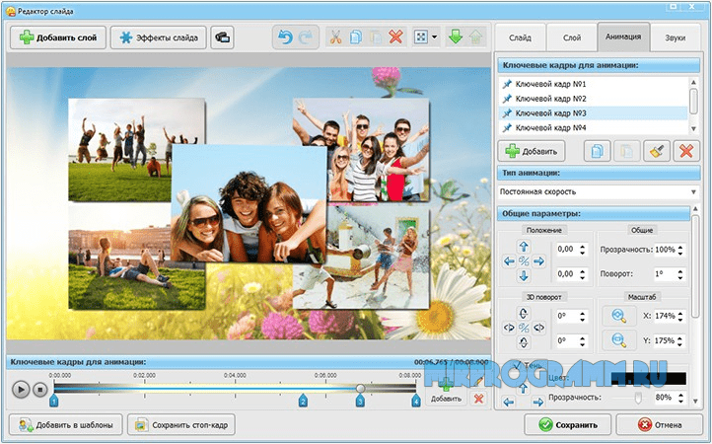Image resolution: width=712 pixels, height=444 pixels.
Task: Delete the layer with red X toolbar icon
Action: point(396,37)
